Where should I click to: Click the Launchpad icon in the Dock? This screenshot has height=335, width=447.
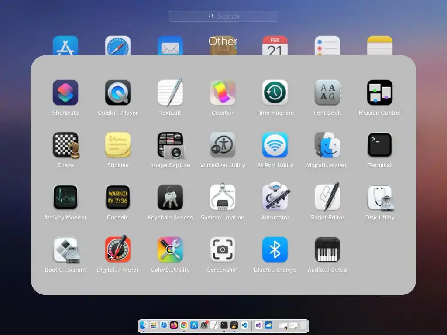click(154, 325)
